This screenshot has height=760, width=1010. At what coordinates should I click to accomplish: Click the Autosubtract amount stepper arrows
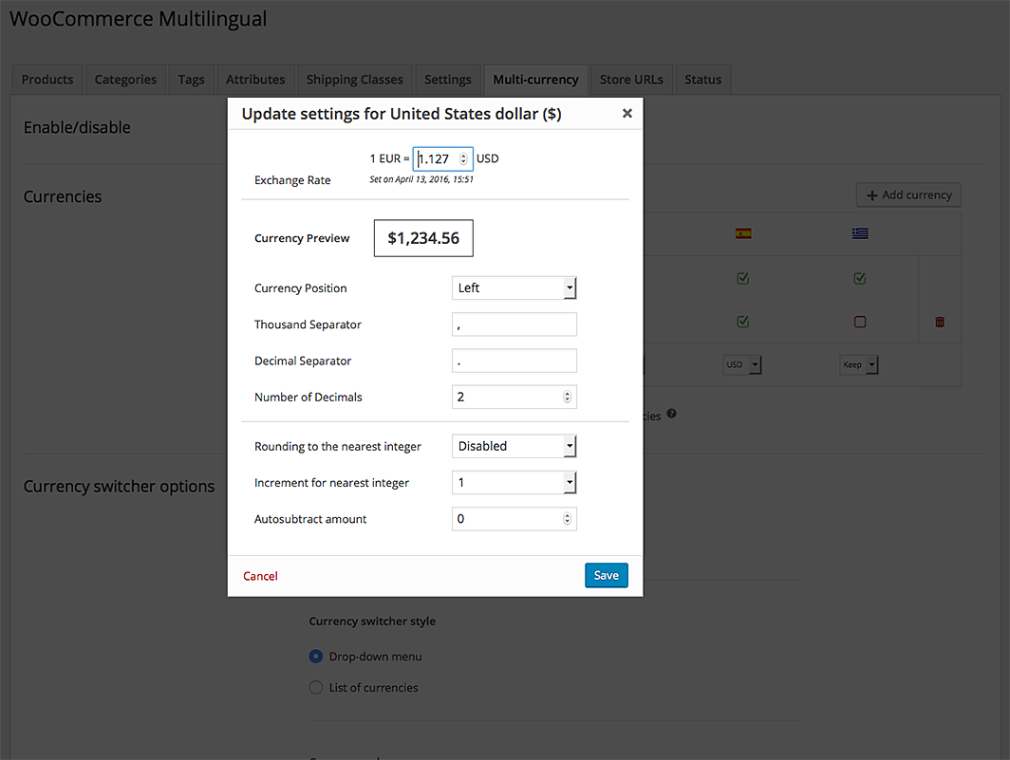pyautogui.click(x=568, y=519)
